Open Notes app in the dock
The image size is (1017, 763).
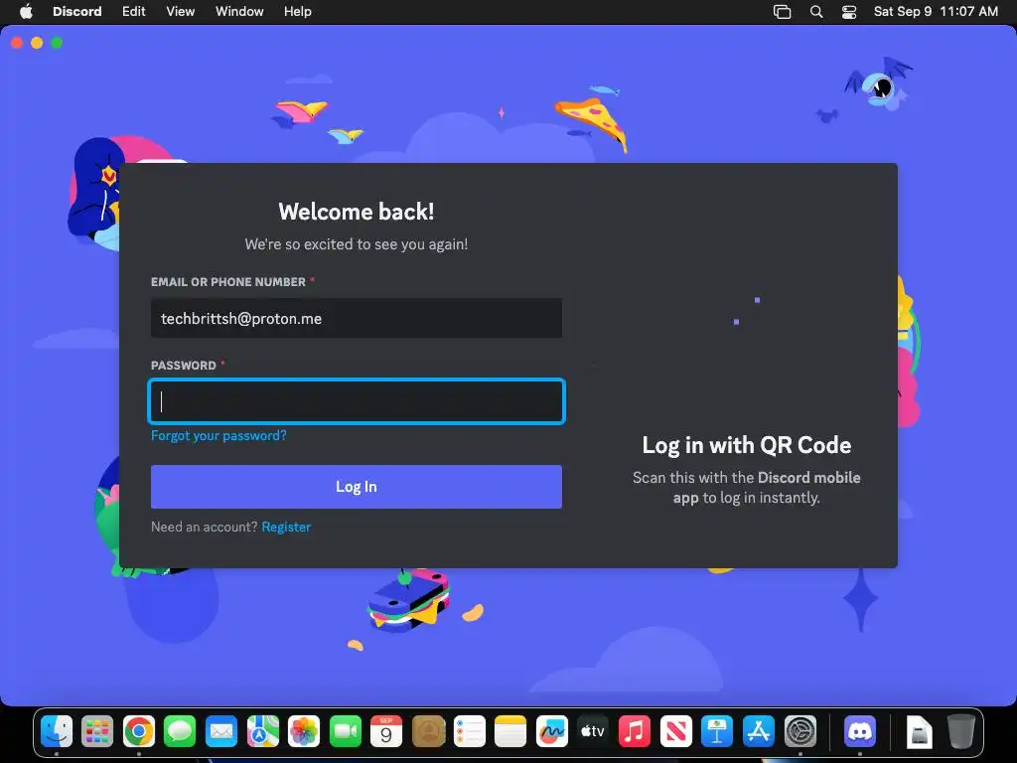(x=510, y=731)
